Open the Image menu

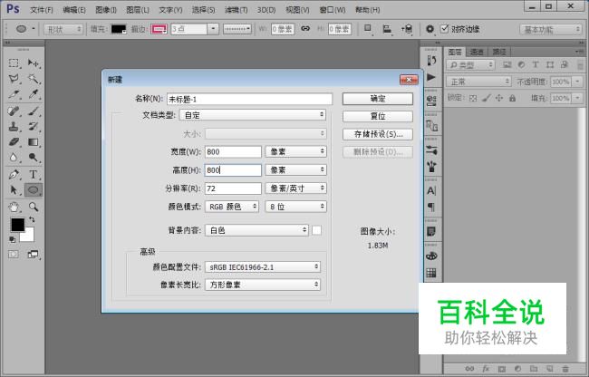point(106,10)
